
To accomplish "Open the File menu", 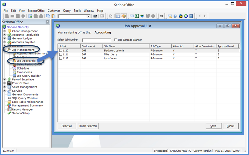I will pyautogui.click(x=5, y=11).
